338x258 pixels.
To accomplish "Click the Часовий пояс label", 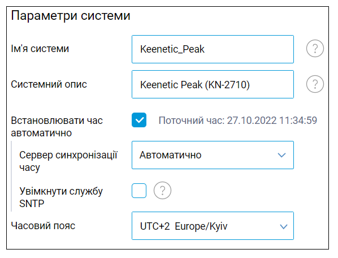I will (43, 226).
